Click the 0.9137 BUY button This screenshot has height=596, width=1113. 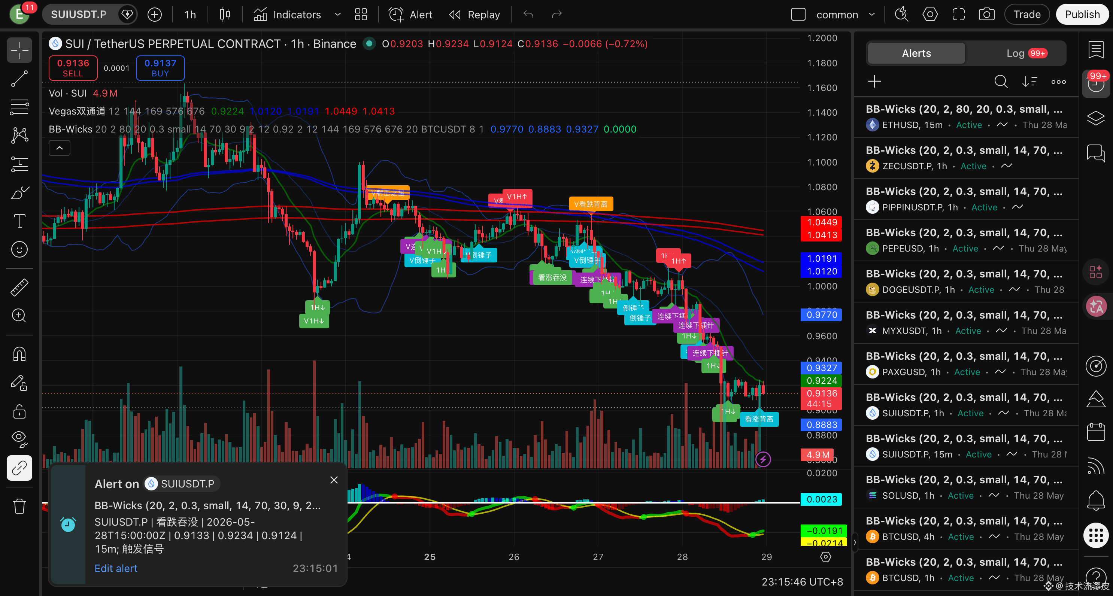[160, 68]
